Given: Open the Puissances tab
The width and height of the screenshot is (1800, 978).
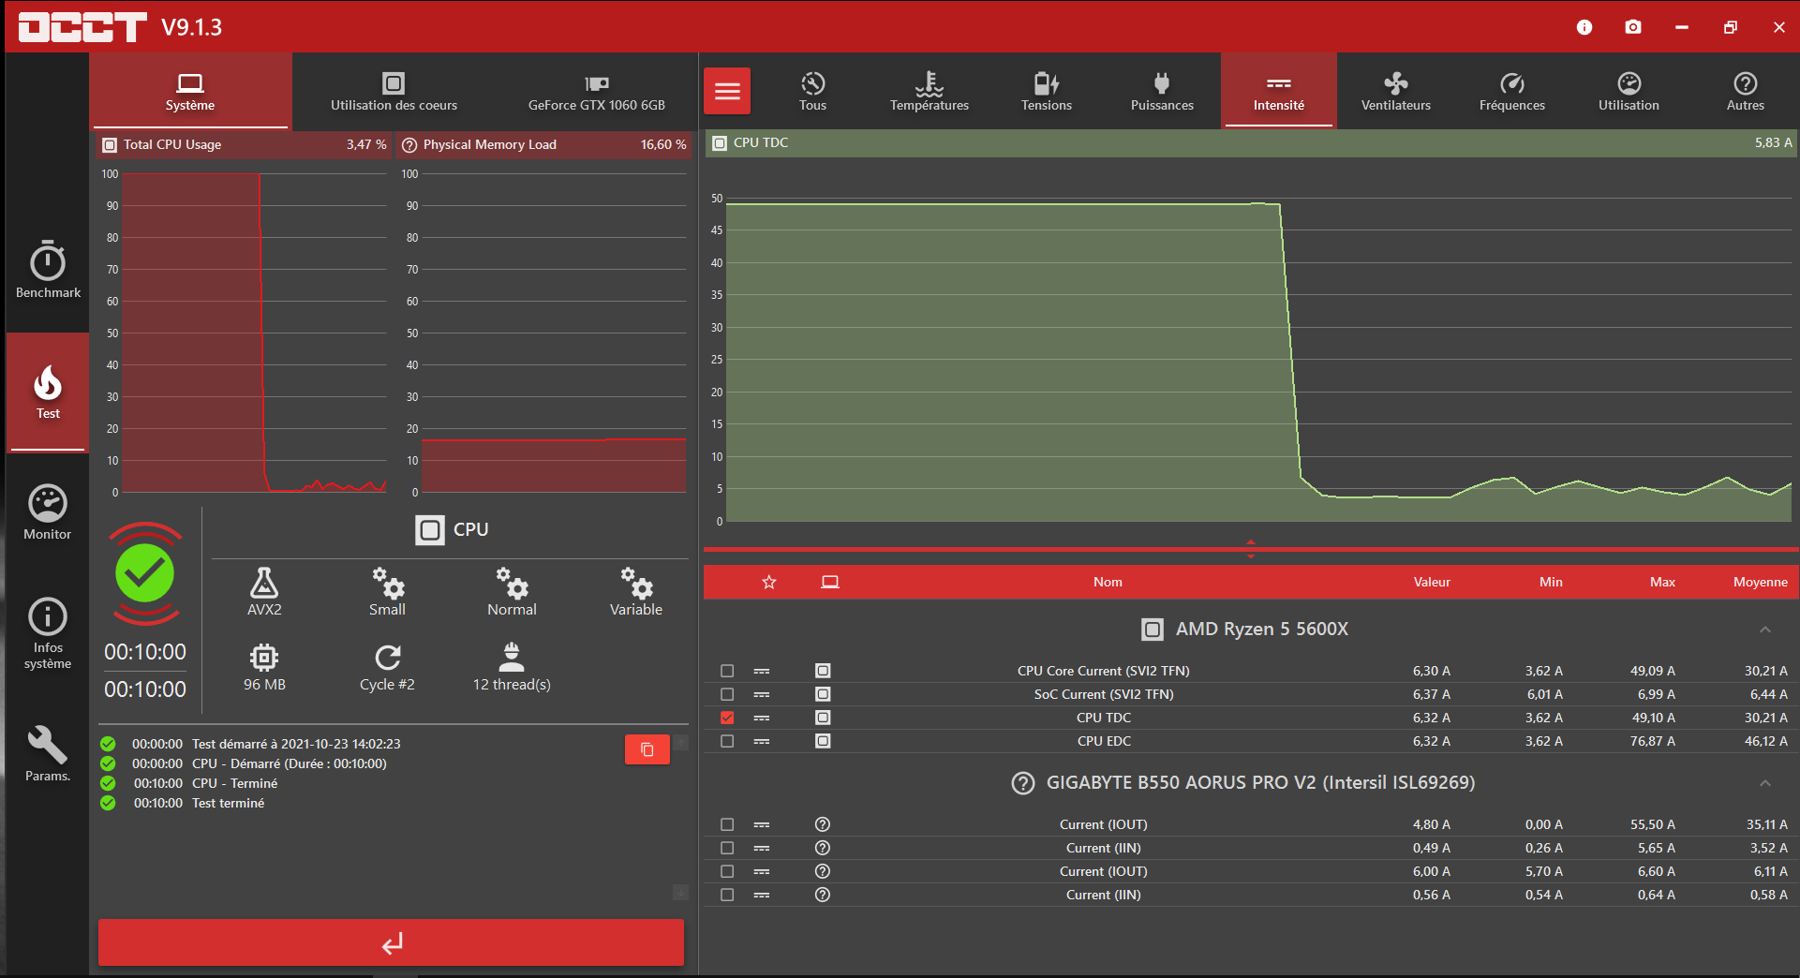Looking at the screenshot, I should (1162, 91).
